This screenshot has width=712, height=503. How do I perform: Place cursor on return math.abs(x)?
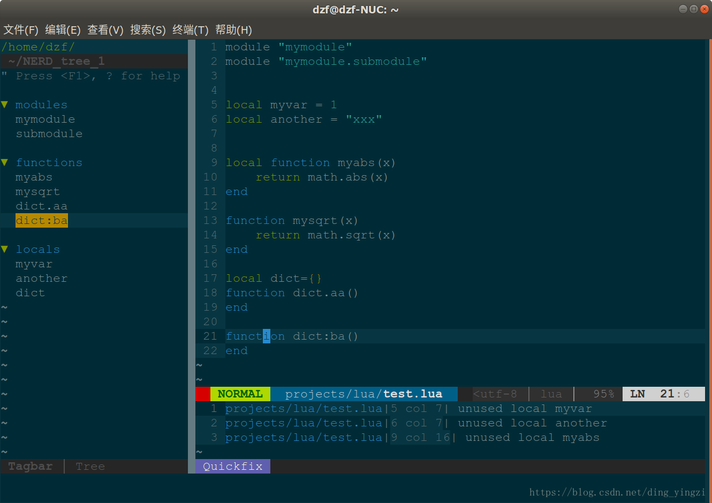coord(322,177)
